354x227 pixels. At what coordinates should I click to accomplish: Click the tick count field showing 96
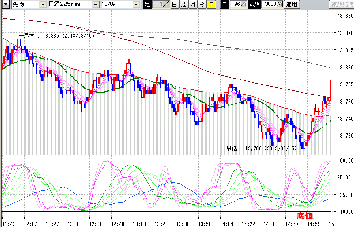point(236,4)
